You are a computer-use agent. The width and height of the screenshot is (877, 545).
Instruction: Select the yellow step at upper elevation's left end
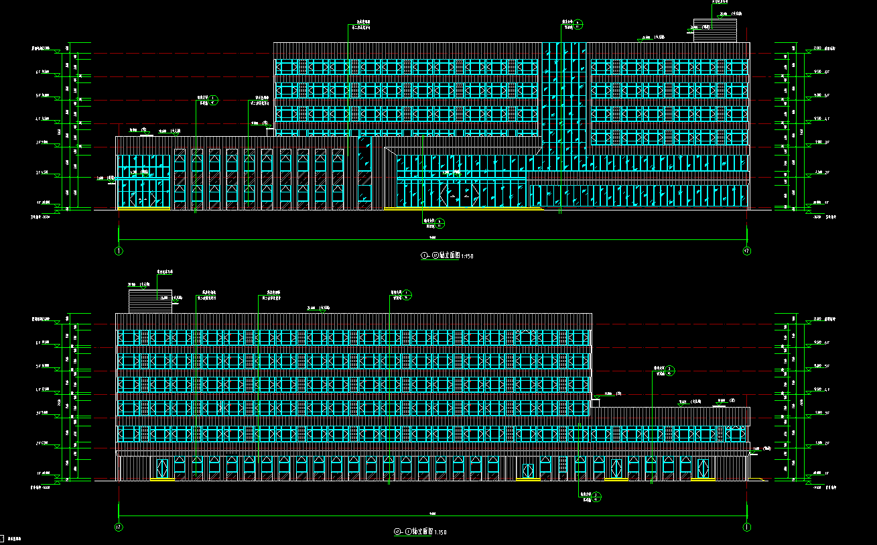tap(143, 209)
